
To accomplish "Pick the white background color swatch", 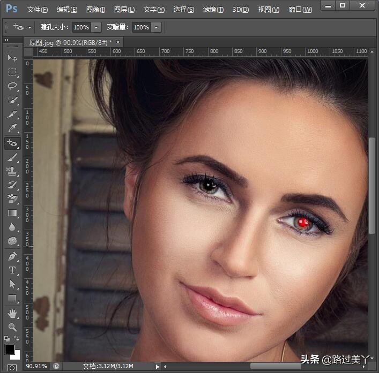I will coord(17,356).
